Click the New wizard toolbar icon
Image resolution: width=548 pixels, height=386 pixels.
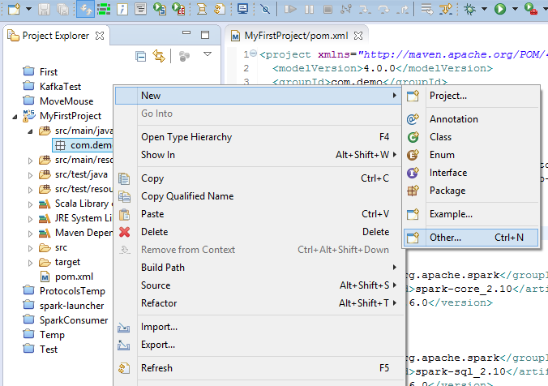pos(14,9)
